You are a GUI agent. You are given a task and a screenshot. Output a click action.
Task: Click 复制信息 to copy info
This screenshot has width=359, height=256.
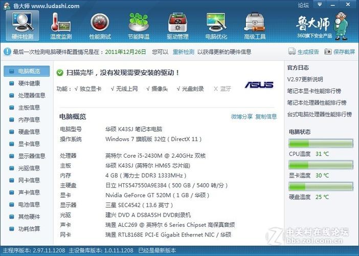tap(266, 117)
